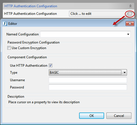Image resolution: width=137 pixels, height=125 pixels.
Task: Collapse the HTTP Authentication Configuration panel chevron
Action: point(130,6)
